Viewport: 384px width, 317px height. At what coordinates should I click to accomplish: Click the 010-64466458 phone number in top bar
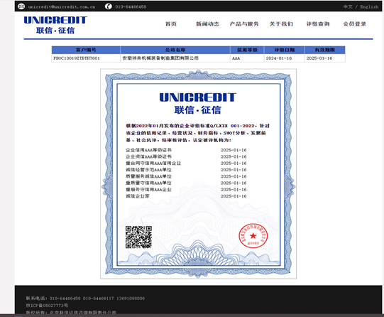click(131, 6)
